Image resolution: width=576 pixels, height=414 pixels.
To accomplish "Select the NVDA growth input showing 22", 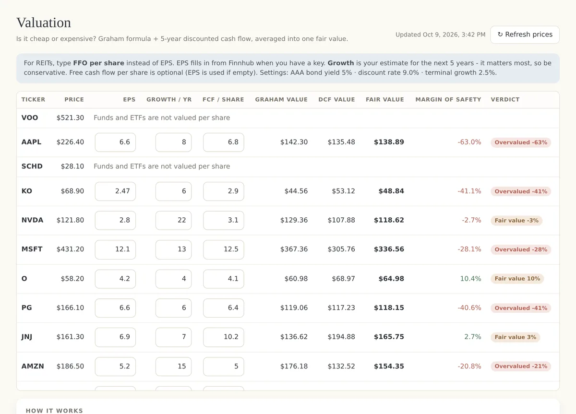I will tap(173, 220).
